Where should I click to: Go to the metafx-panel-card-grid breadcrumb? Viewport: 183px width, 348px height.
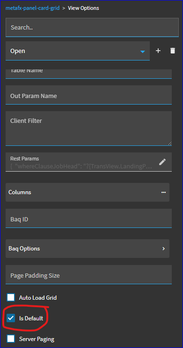[x=33, y=8]
